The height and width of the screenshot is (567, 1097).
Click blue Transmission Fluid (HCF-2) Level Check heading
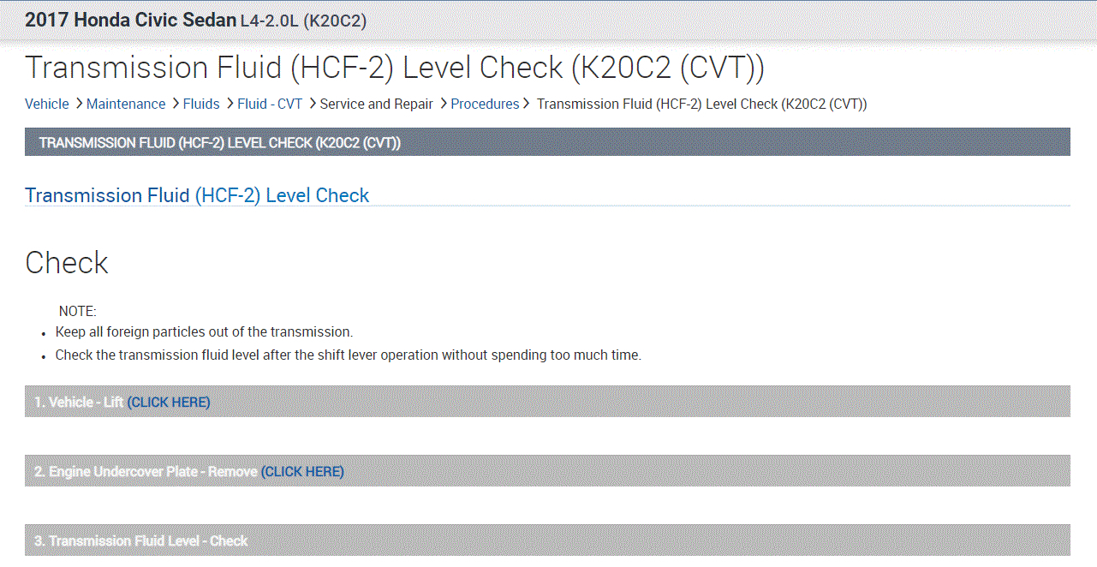tap(197, 195)
